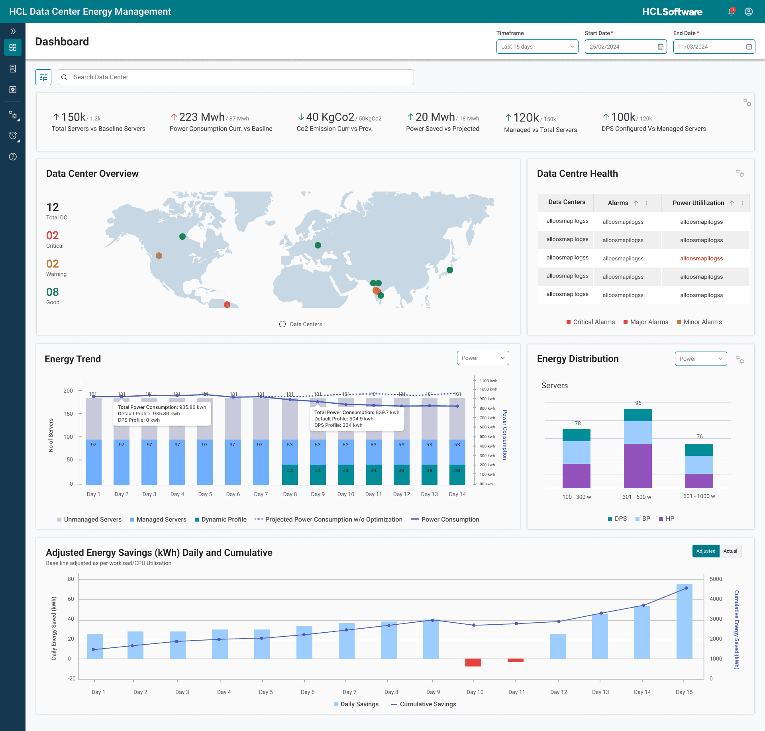Open the Energy Distribution Power dropdown
765x731 pixels.
tap(700, 359)
